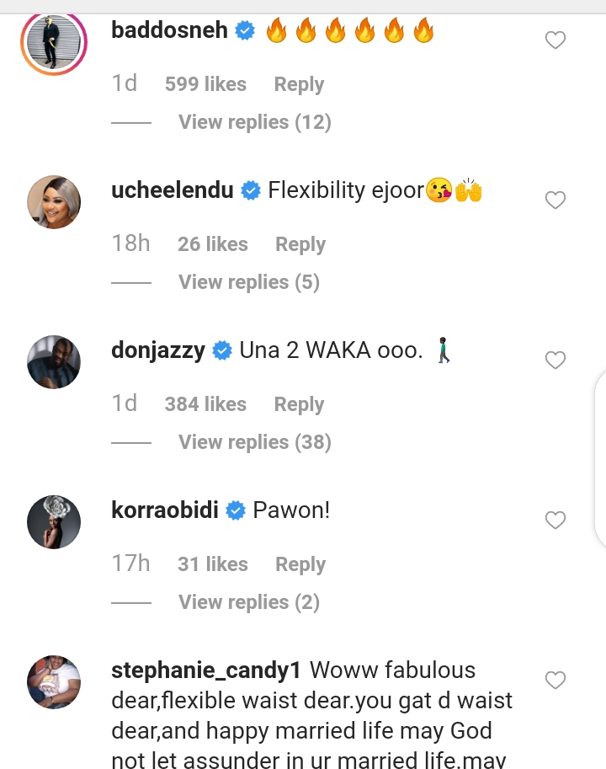Reply to donjazzy's comment
Screen dimensions: 606x769
click(299, 404)
